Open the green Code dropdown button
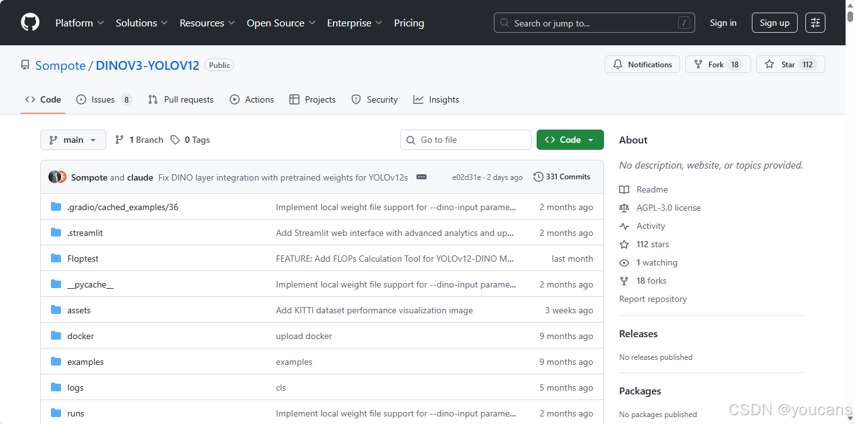Screen dimensions: 855x424 pyautogui.click(x=570, y=140)
